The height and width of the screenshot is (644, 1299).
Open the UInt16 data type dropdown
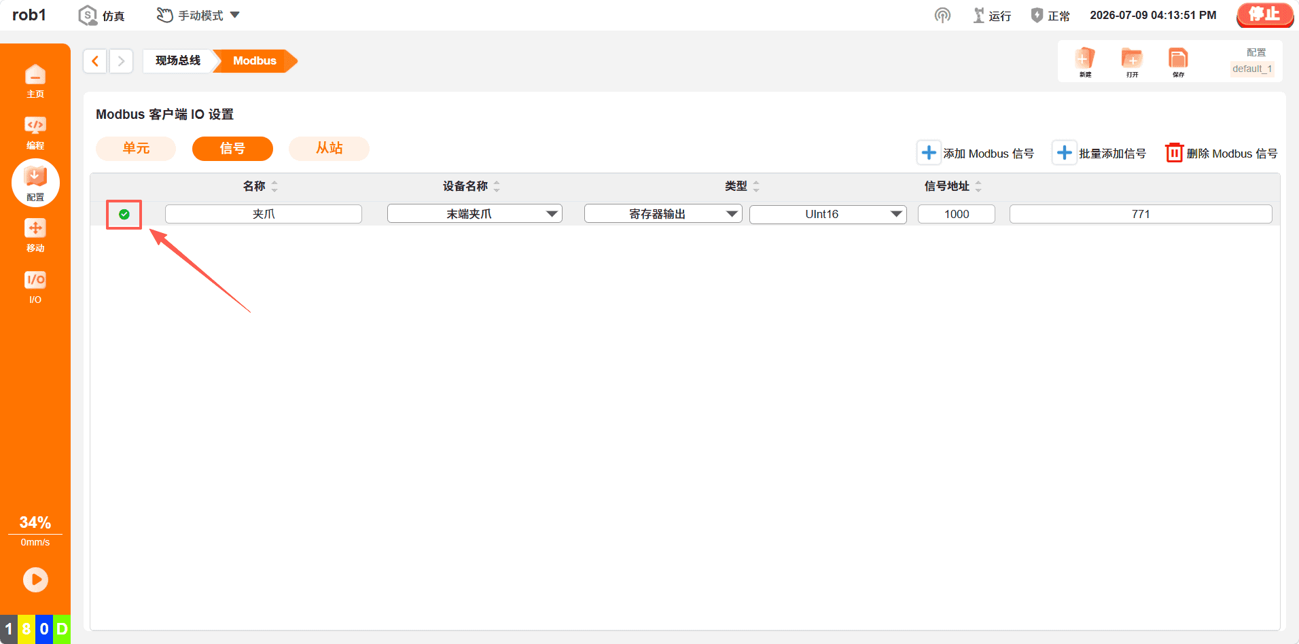[x=828, y=214]
